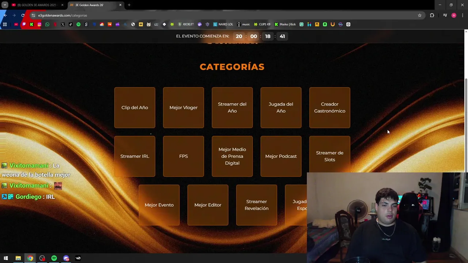
Task: Open the orange U bookmark icon
Action: (x=332, y=24)
